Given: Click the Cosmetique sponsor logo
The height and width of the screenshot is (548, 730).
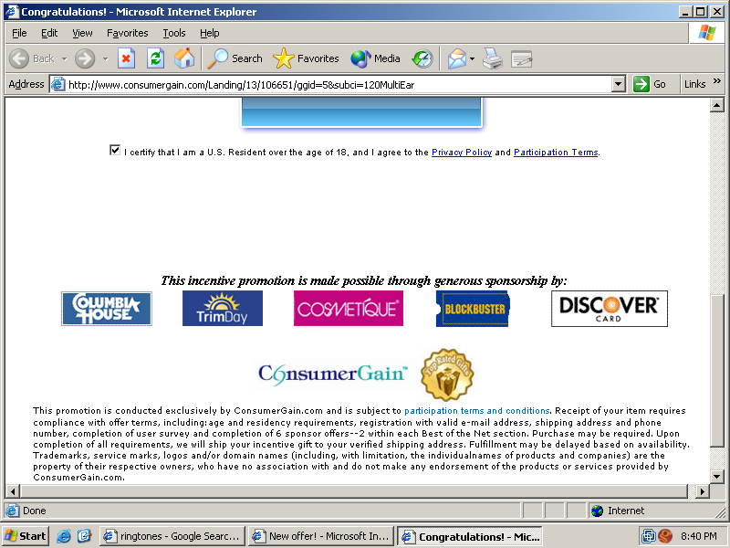Looking at the screenshot, I should (x=349, y=309).
